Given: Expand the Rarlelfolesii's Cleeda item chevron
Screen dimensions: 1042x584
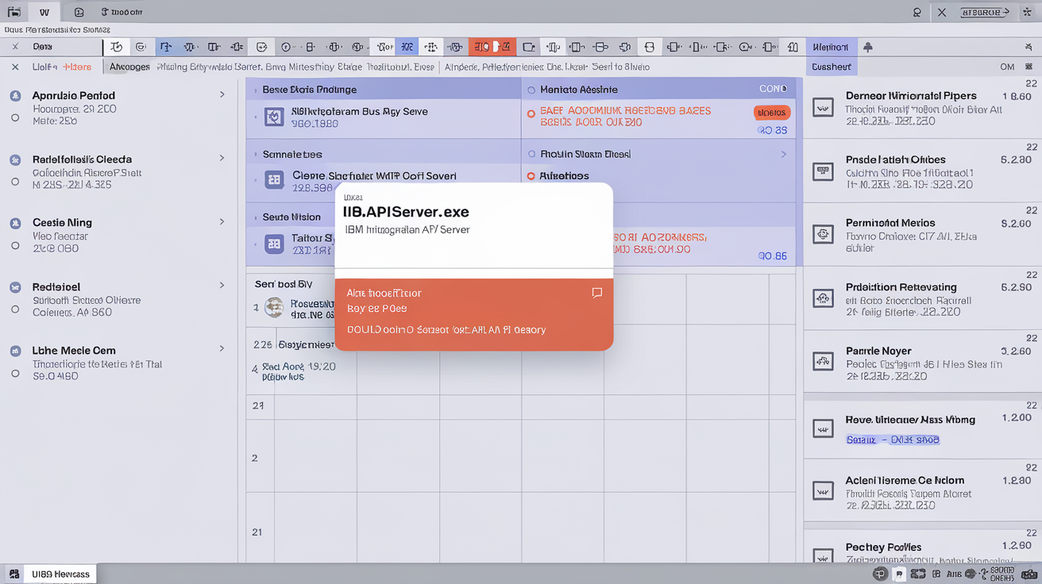Looking at the screenshot, I should click(x=222, y=158).
